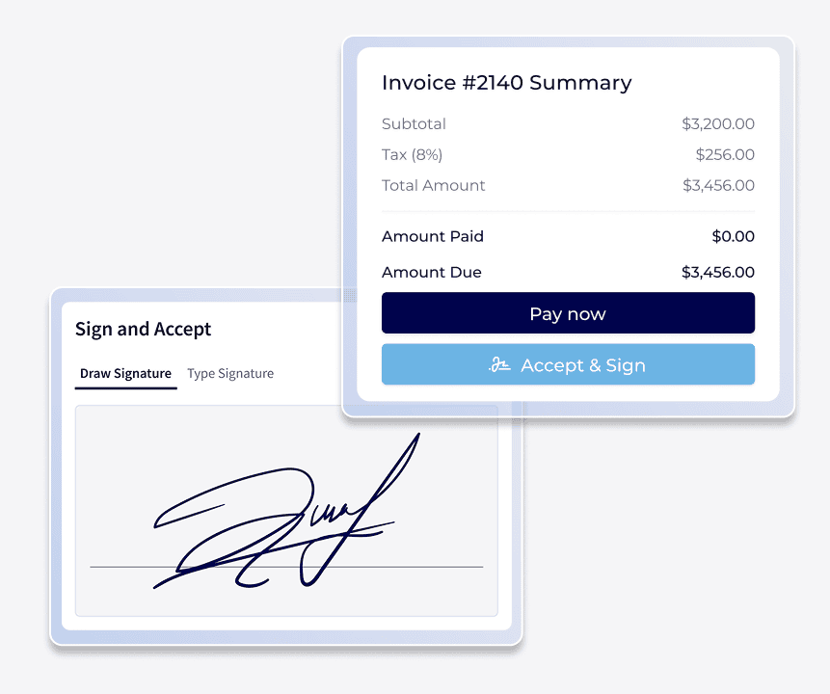
Task: Click the Amount Due figure
Action: [x=717, y=272]
